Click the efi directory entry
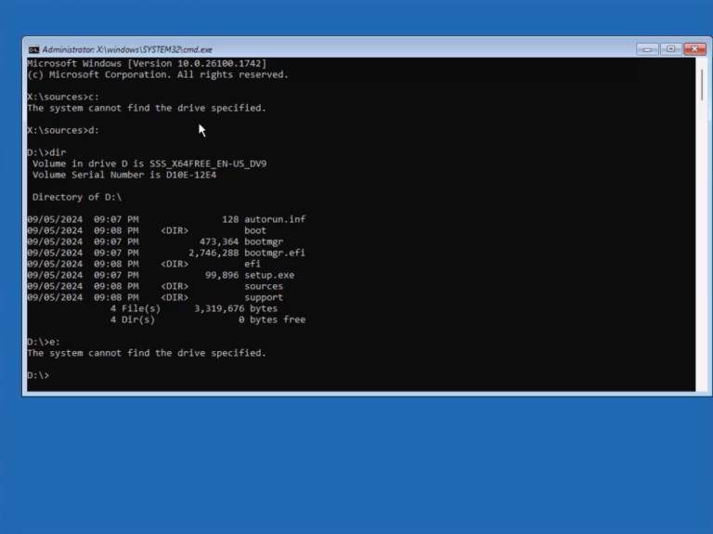The height and width of the screenshot is (534, 713). (253, 264)
